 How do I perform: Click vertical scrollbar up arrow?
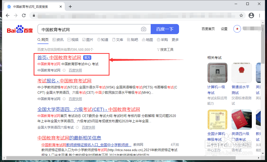[263, 22]
